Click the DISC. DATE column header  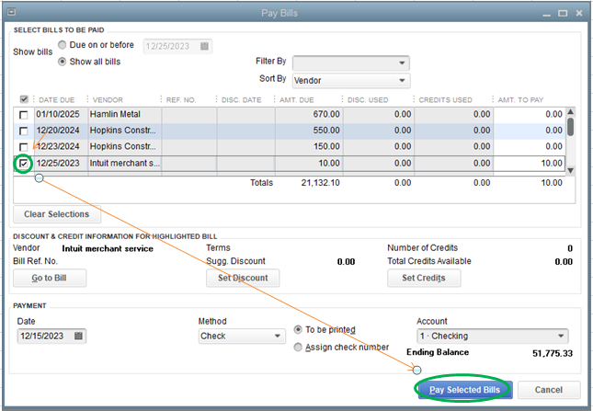tap(241, 100)
